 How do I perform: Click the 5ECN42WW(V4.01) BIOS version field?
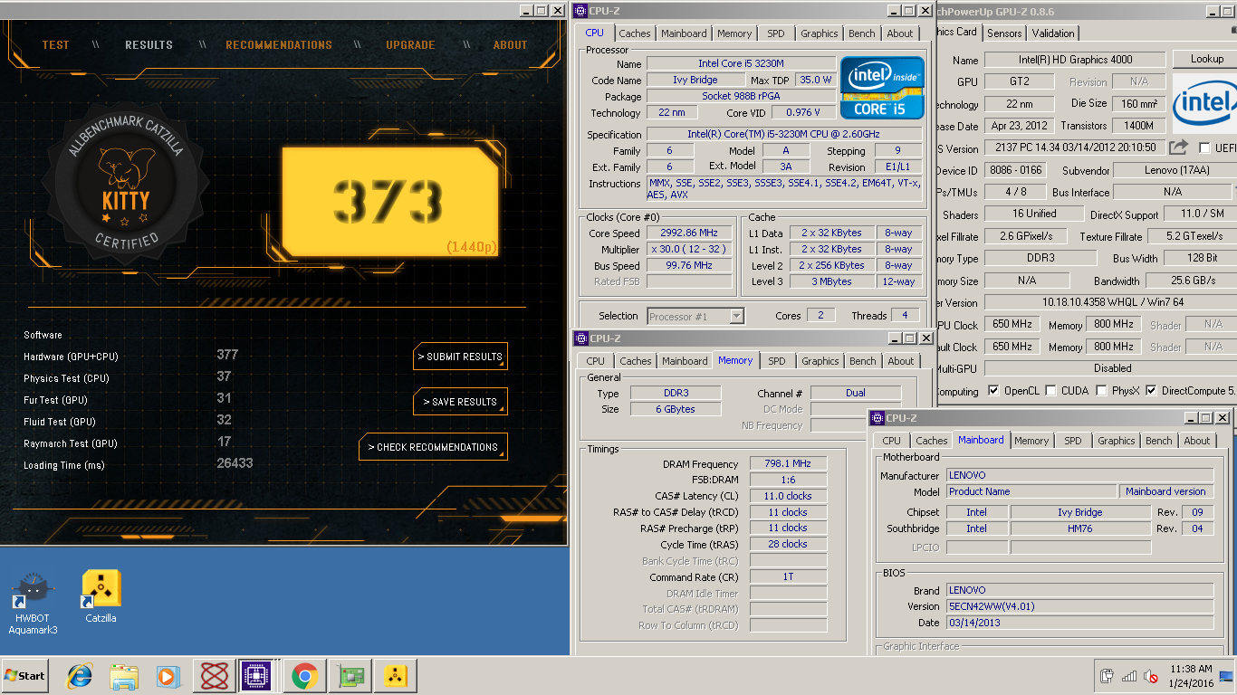click(1079, 606)
